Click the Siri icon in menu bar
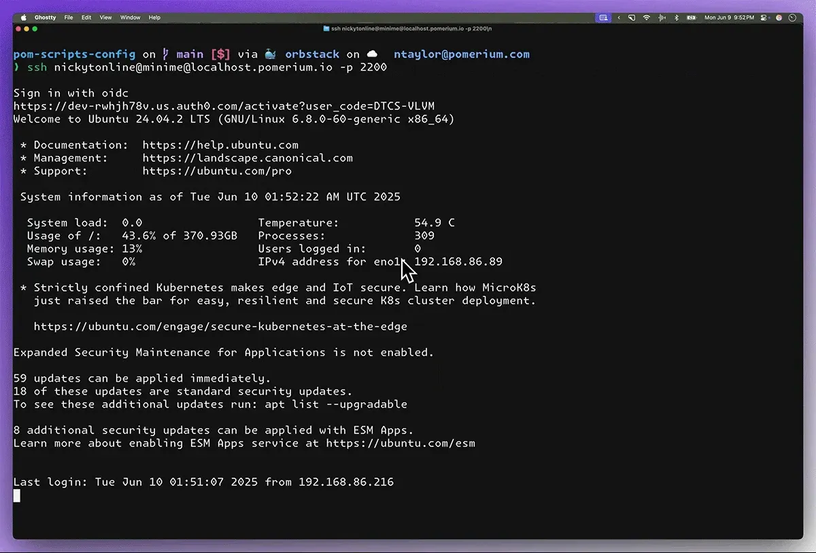The width and height of the screenshot is (816, 553). click(779, 18)
